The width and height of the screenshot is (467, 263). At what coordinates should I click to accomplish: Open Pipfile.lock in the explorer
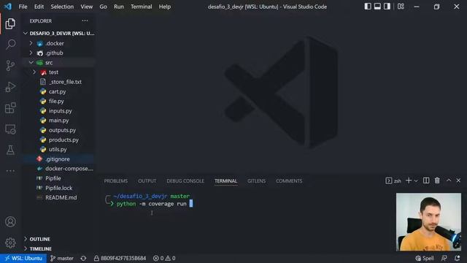click(x=59, y=188)
